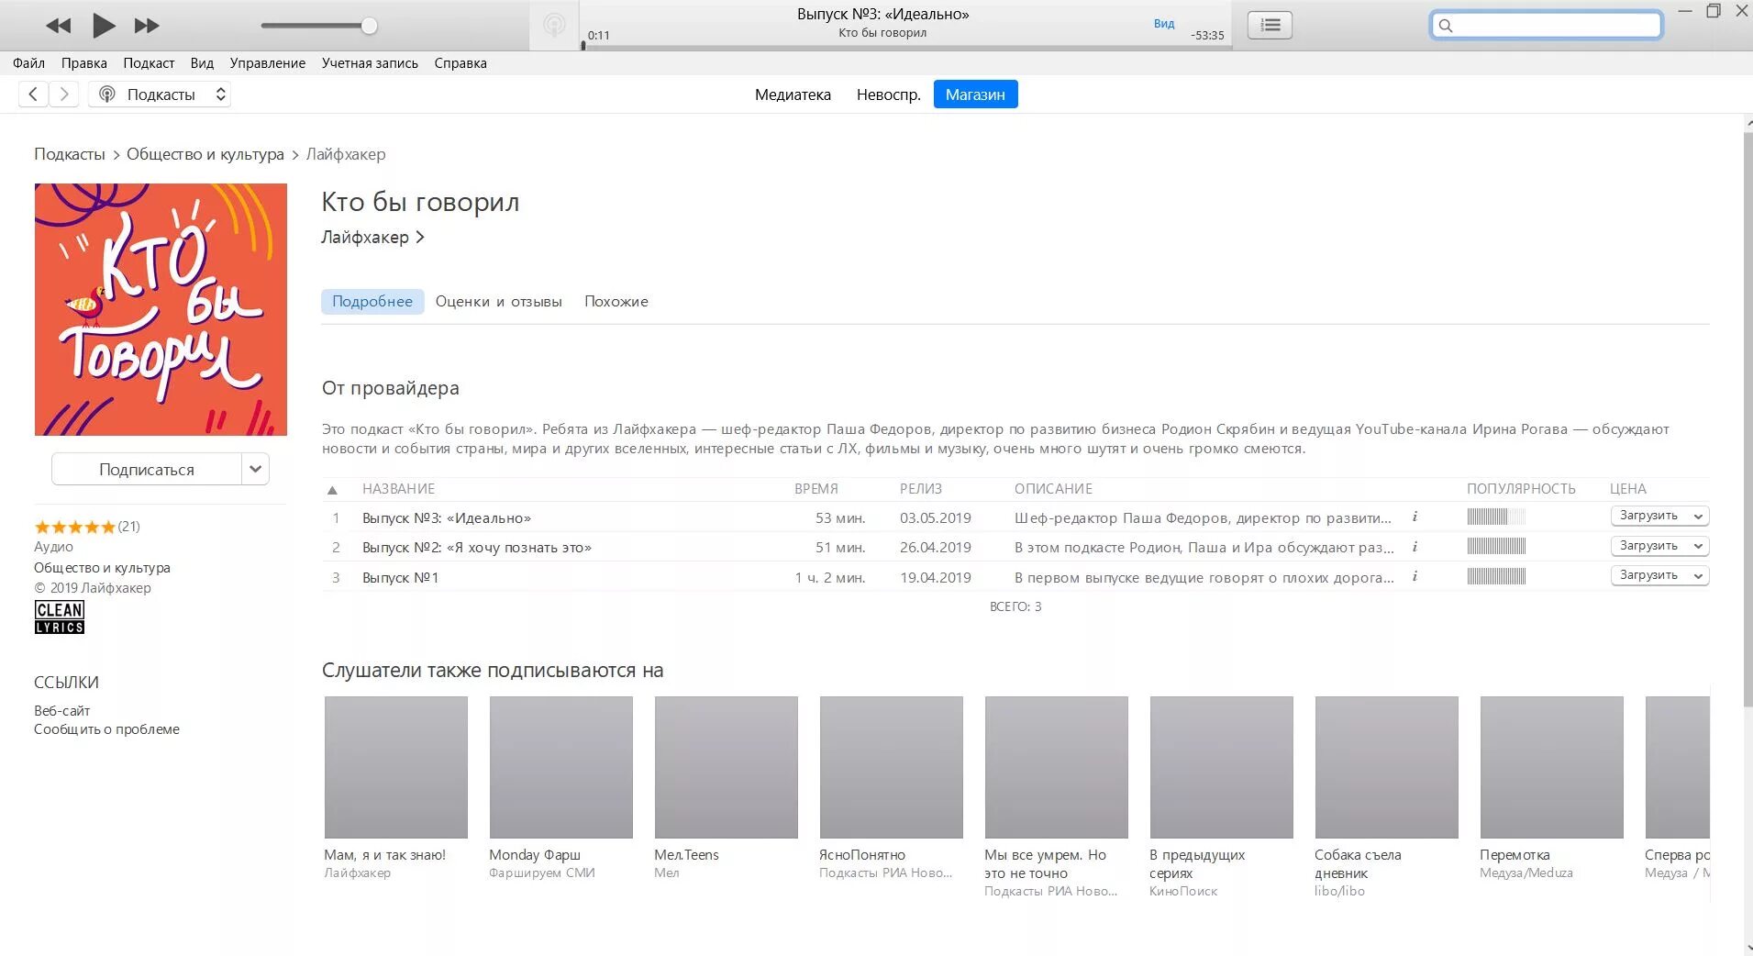The height and width of the screenshot is (956, 1753).
Task: Select episode Выпуск №1
Action: coord(401,577)
